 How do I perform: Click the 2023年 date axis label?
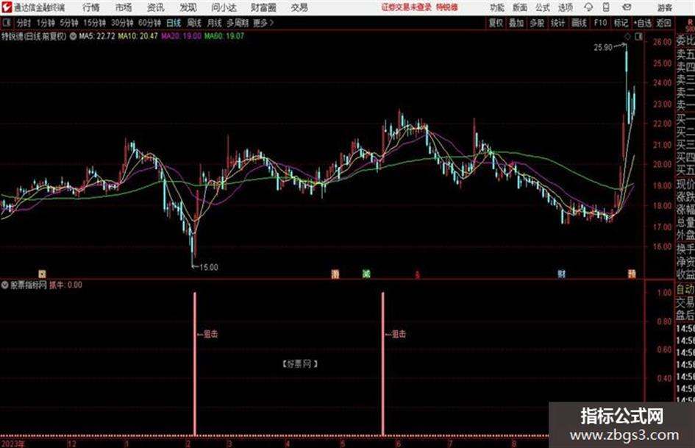point(13,444)
